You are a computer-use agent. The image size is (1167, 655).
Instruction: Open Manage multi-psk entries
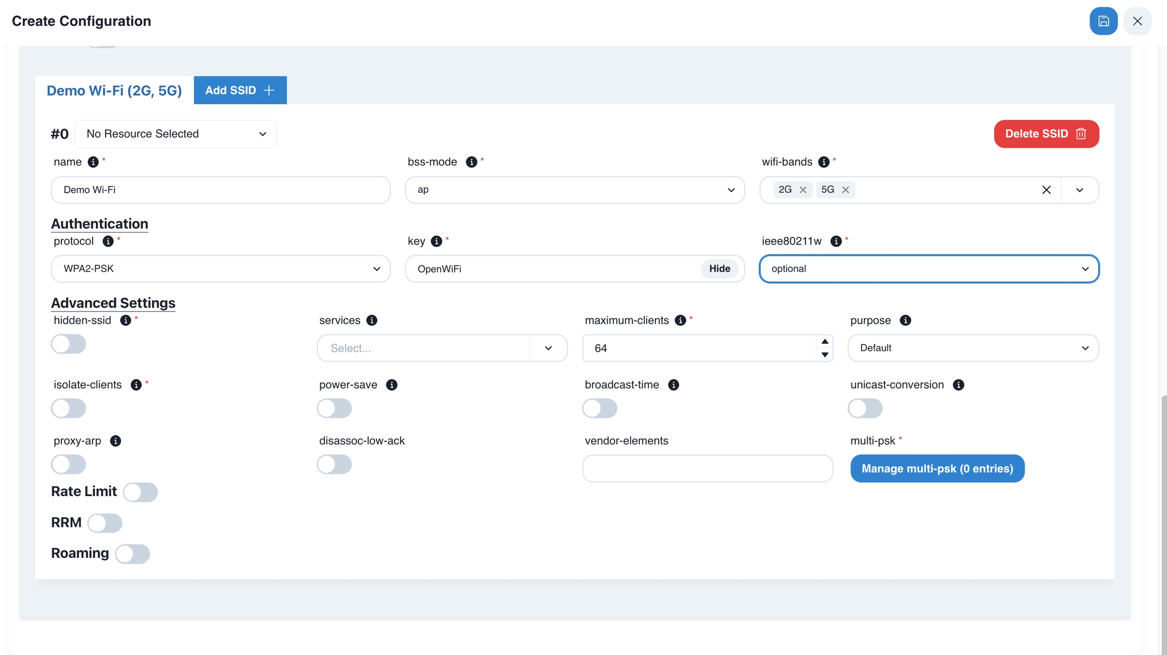tap(937, 469)
